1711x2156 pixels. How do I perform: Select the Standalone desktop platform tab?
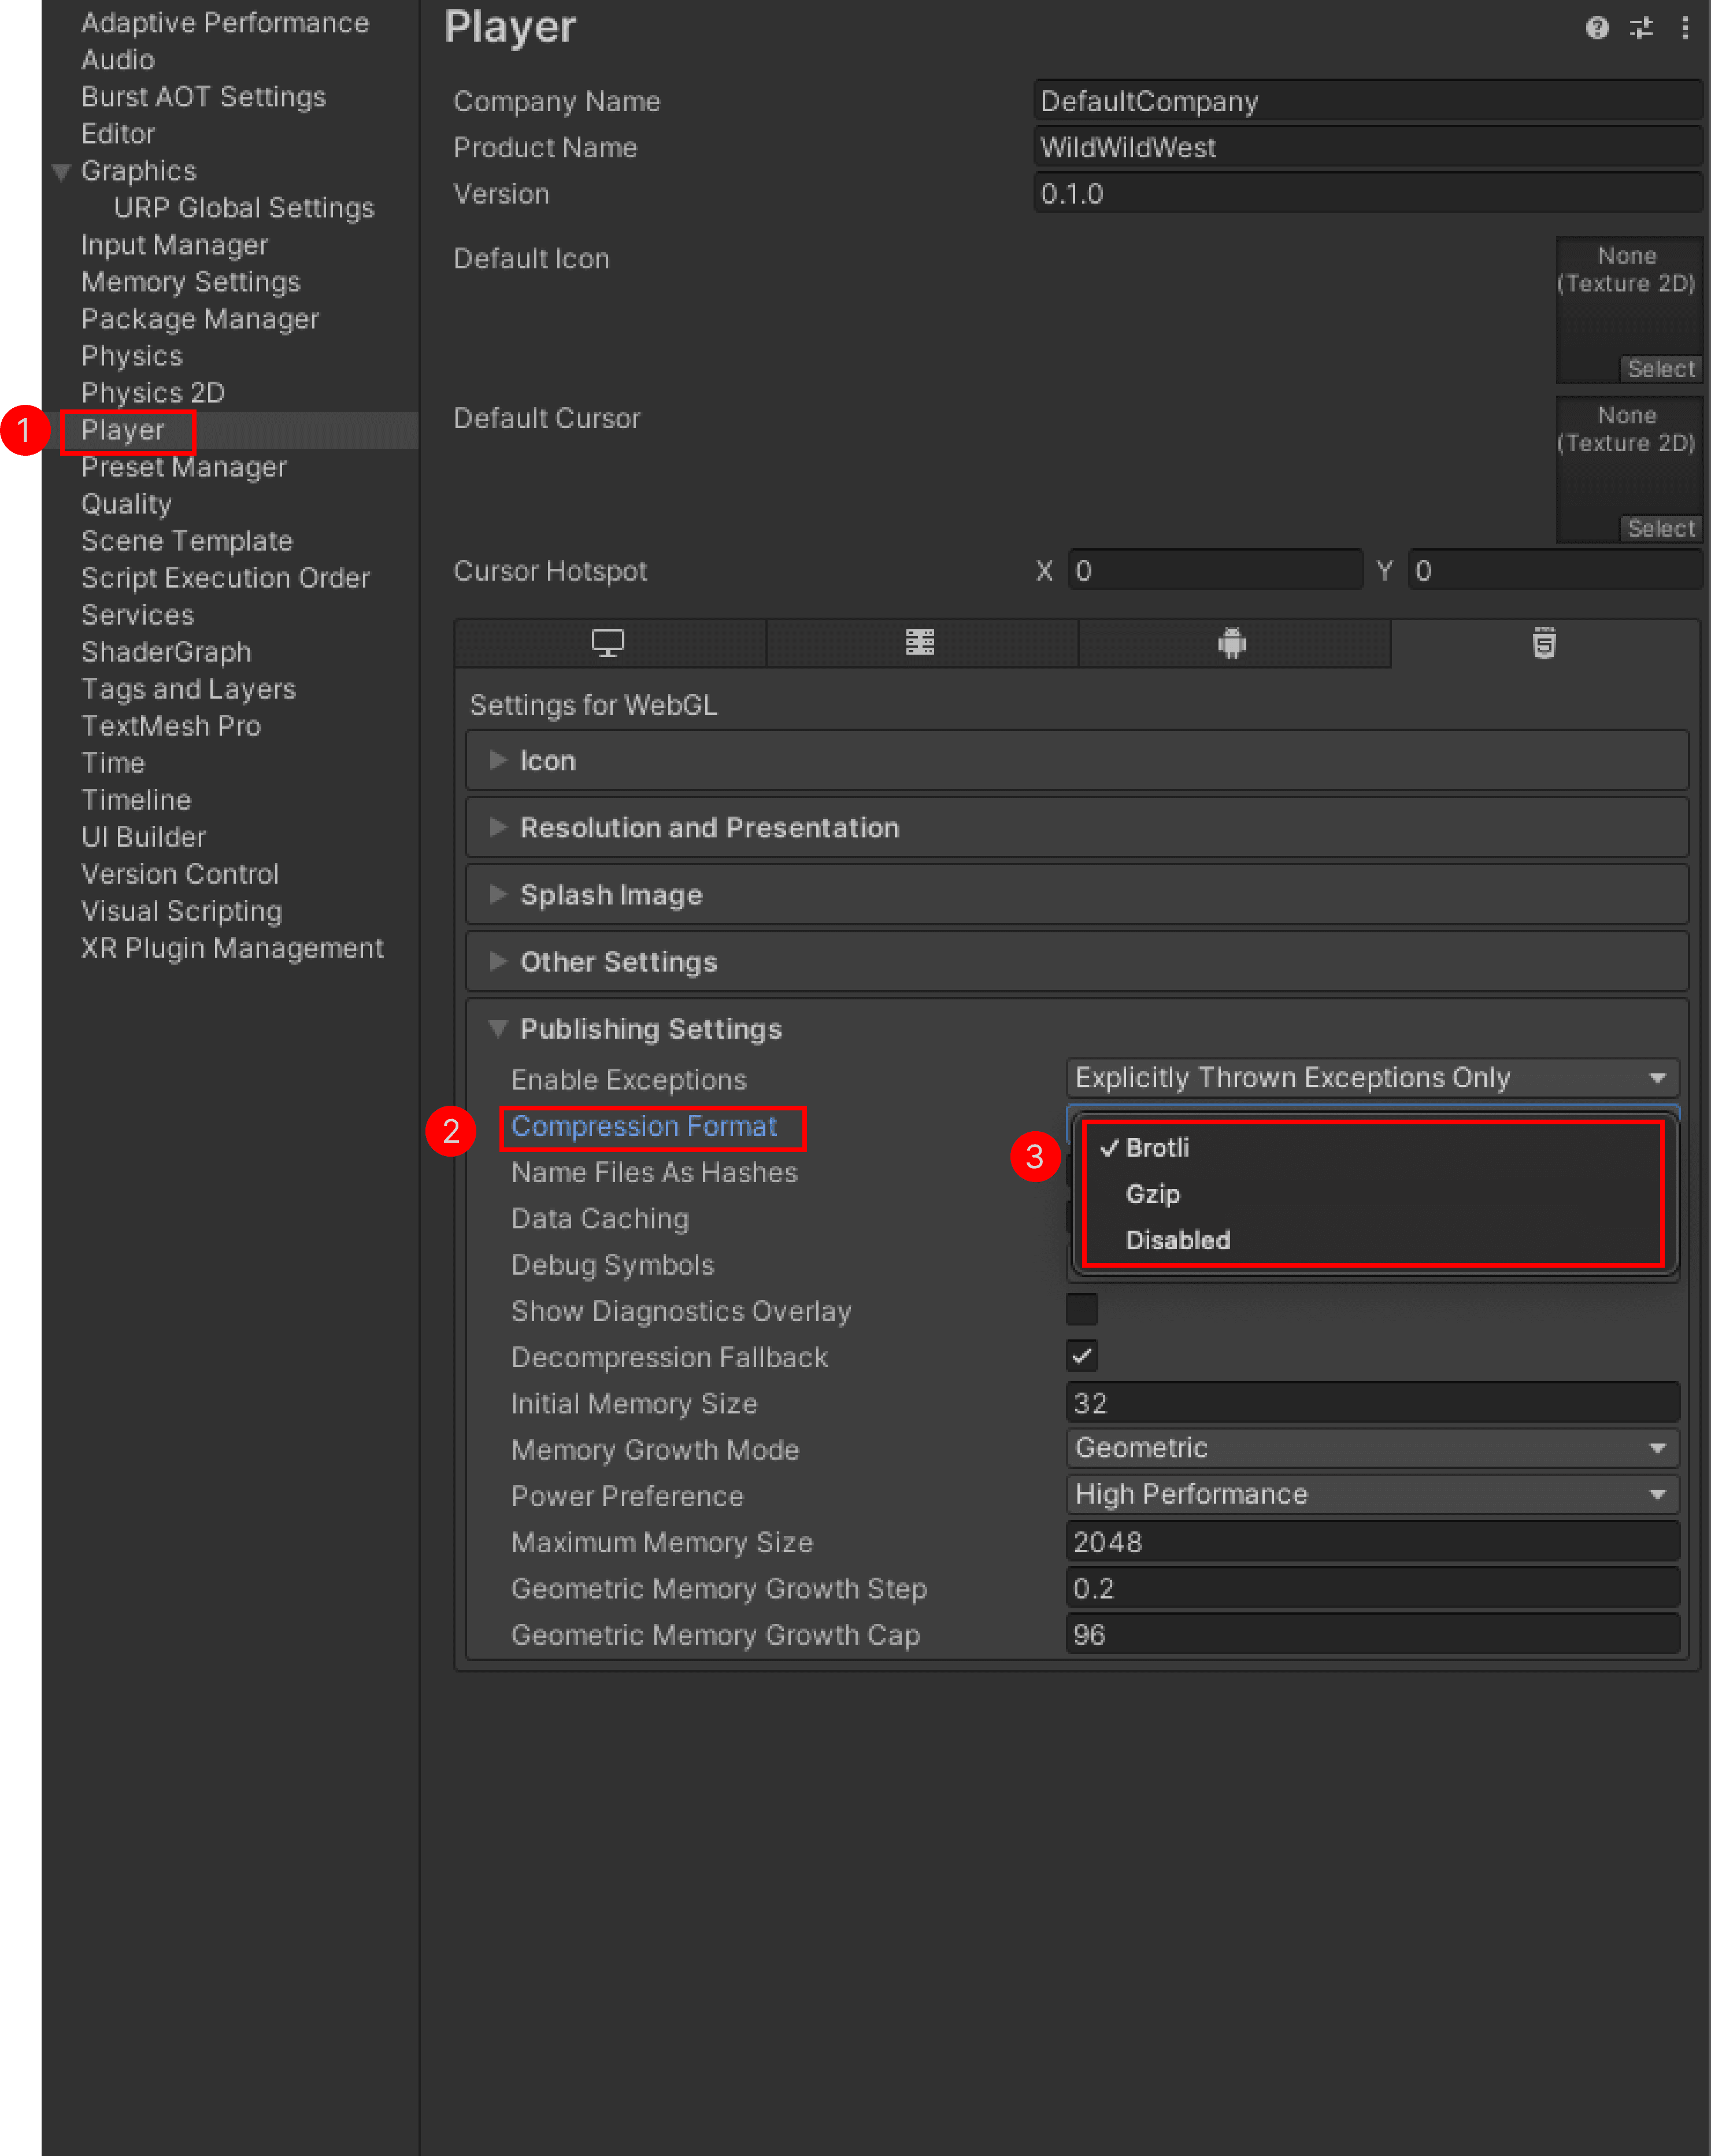tap(609, 643)
